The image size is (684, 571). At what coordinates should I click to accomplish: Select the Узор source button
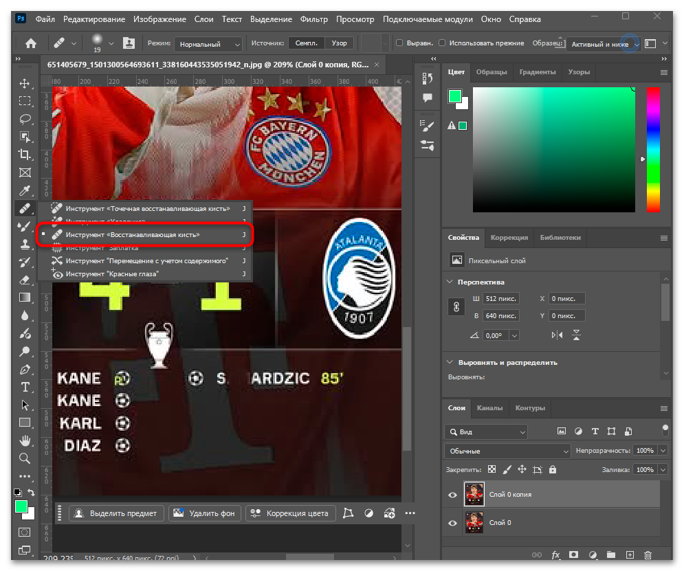click(339, 43)
